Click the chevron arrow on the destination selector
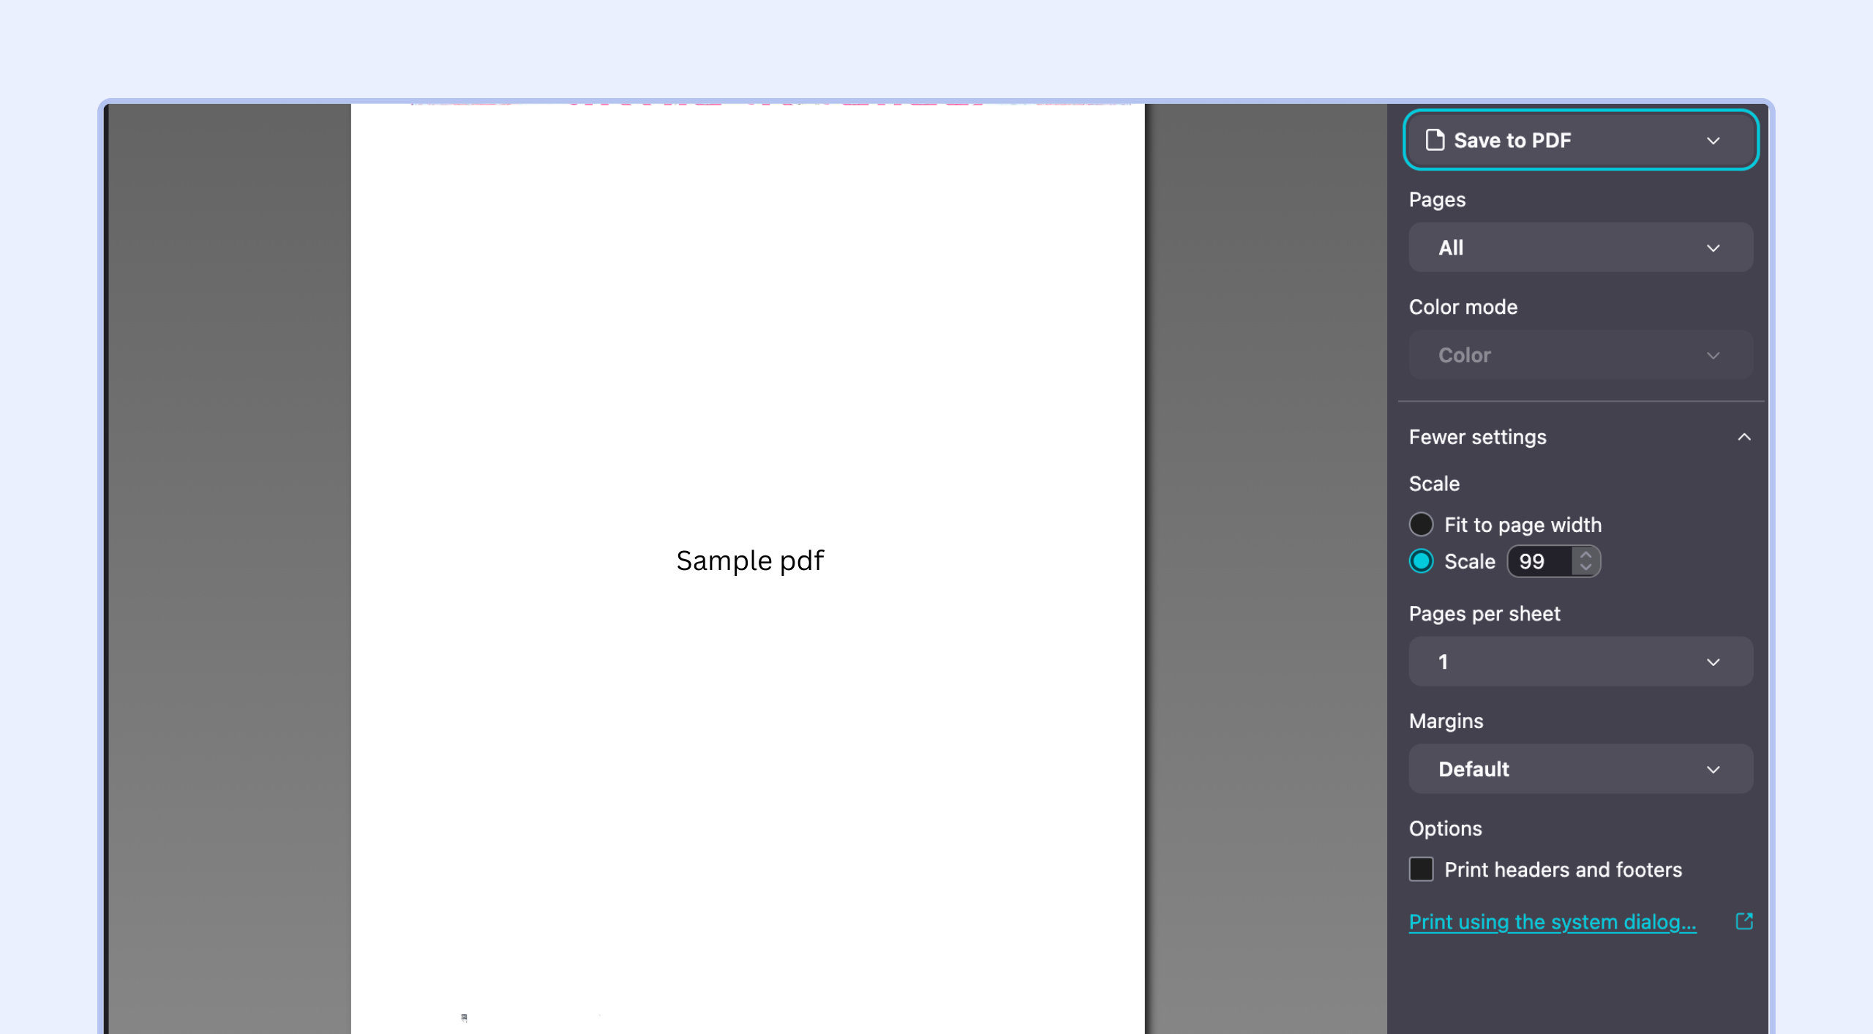The height and width of the screenshot is (1034, 1873). [x=1713, y=141]
